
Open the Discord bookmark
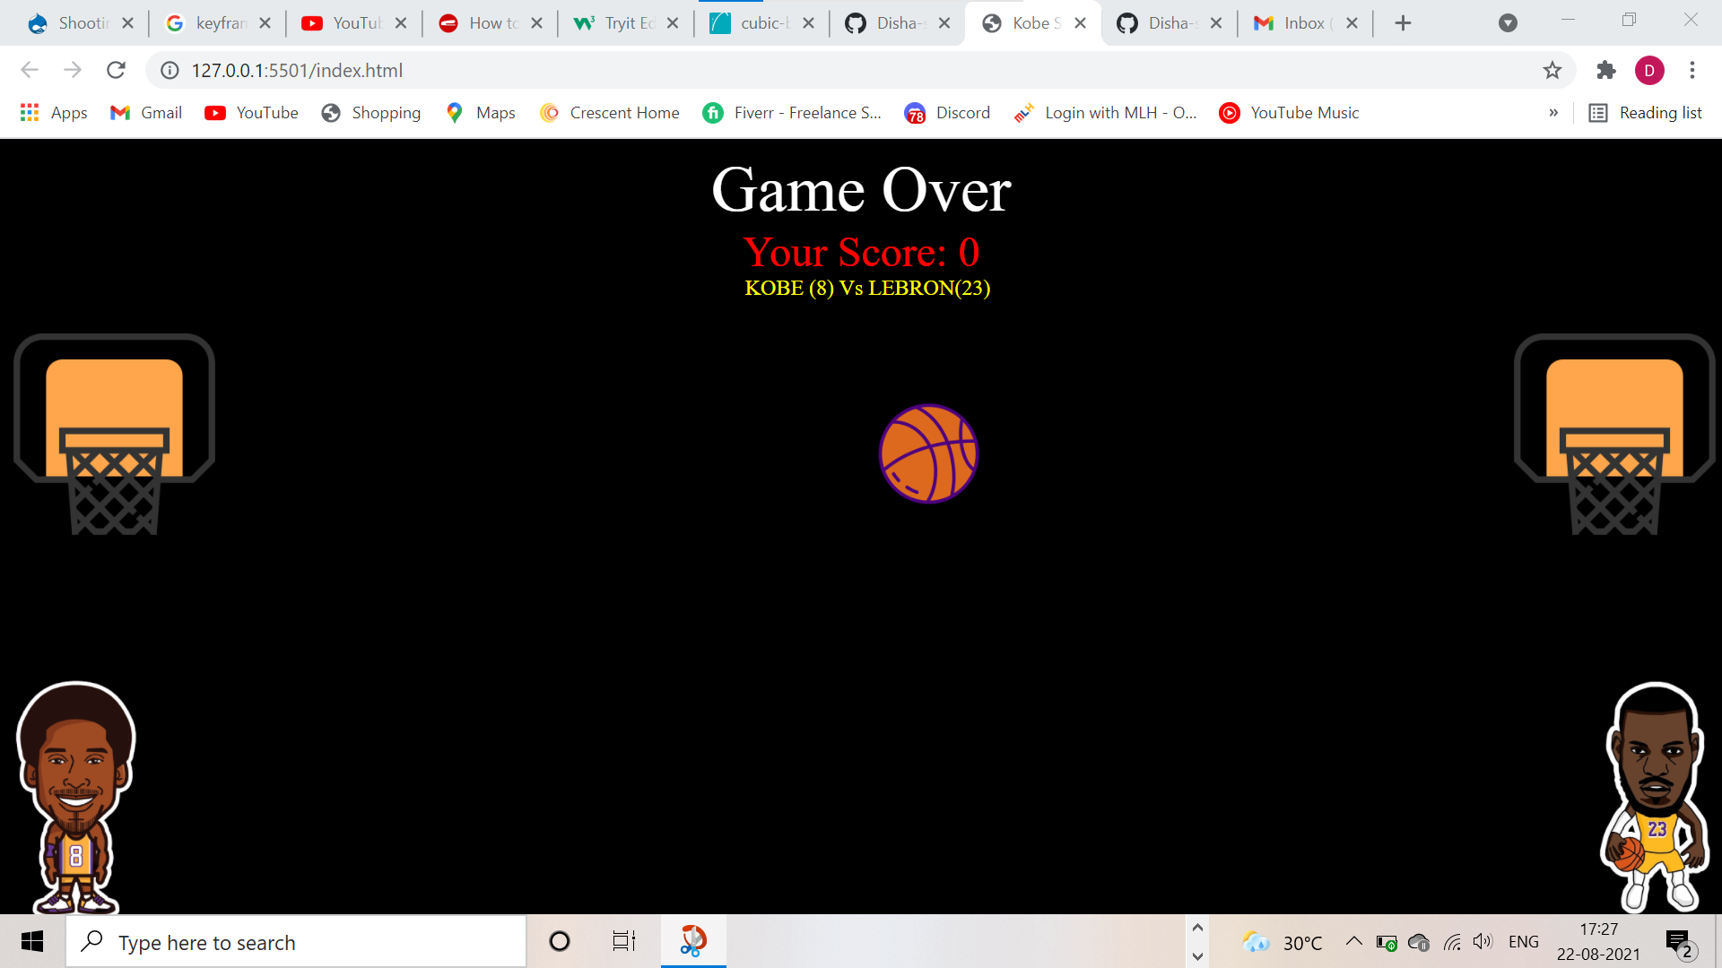pos(947,113)
